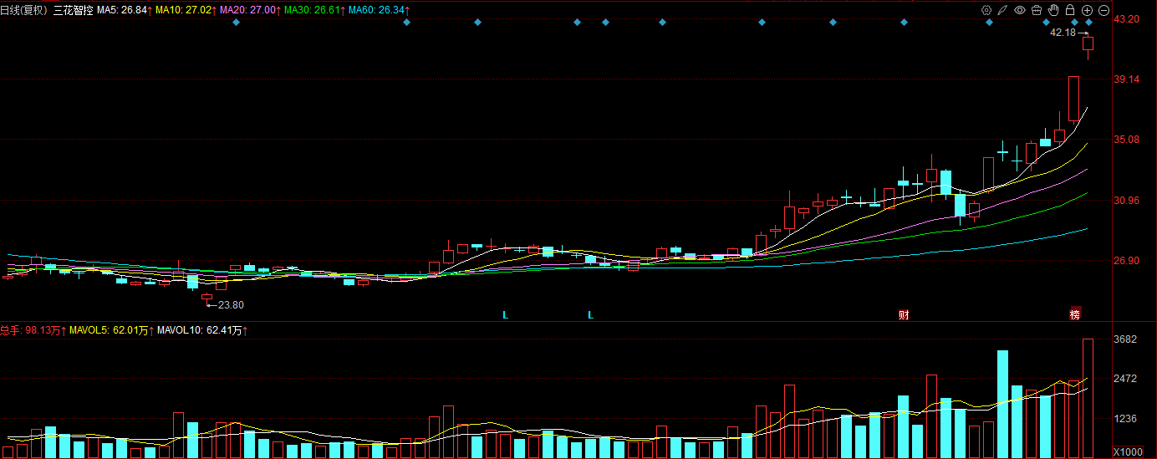Select the candle at the 23.80 low

tap(206, 297)
